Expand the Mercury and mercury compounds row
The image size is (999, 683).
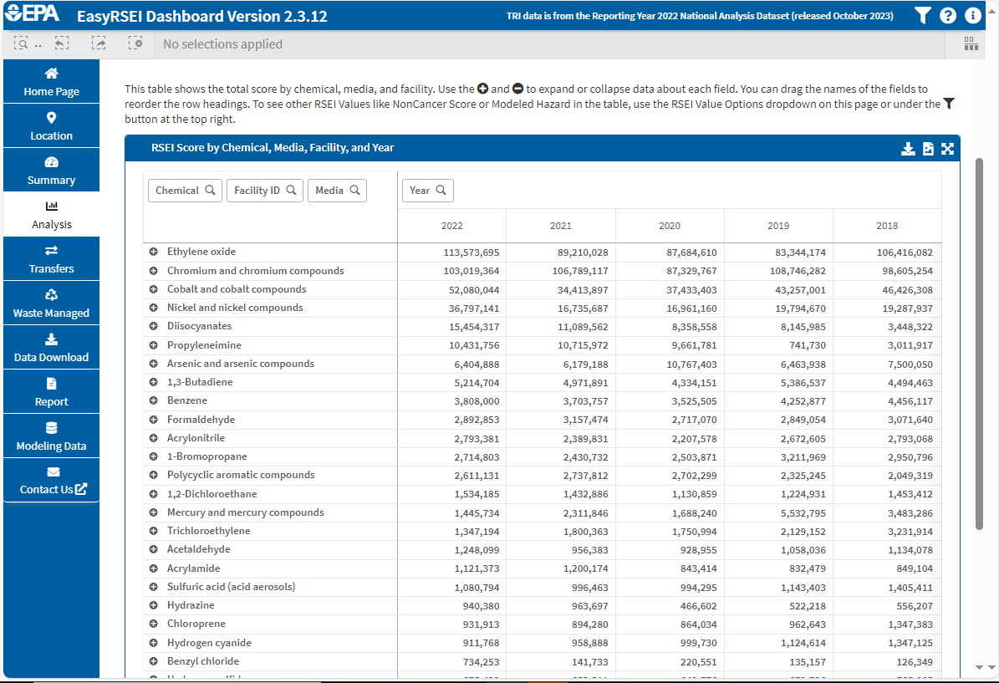point(154,512)
